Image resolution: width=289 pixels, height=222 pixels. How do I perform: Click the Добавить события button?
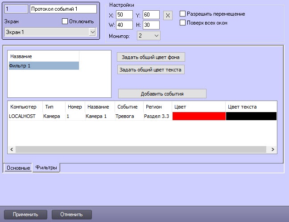162,93
